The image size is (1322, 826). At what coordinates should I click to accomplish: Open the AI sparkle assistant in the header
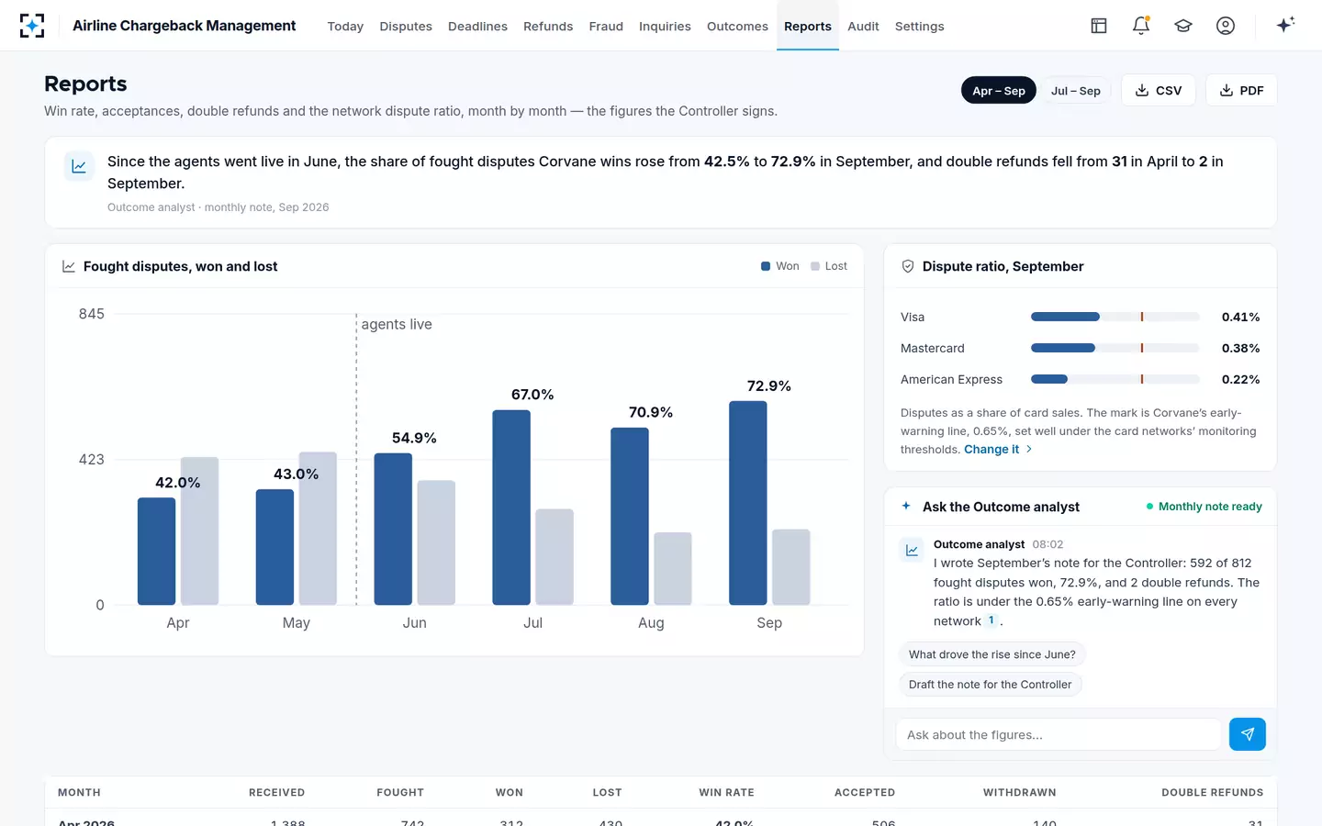(x=1285, y=25)
